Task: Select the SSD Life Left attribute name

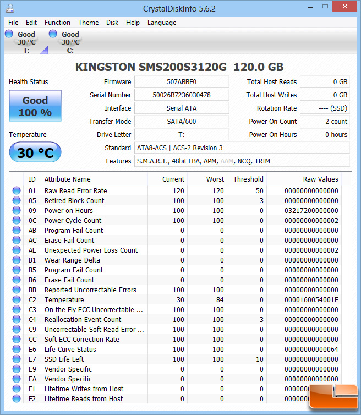Action: coord(64,359)
